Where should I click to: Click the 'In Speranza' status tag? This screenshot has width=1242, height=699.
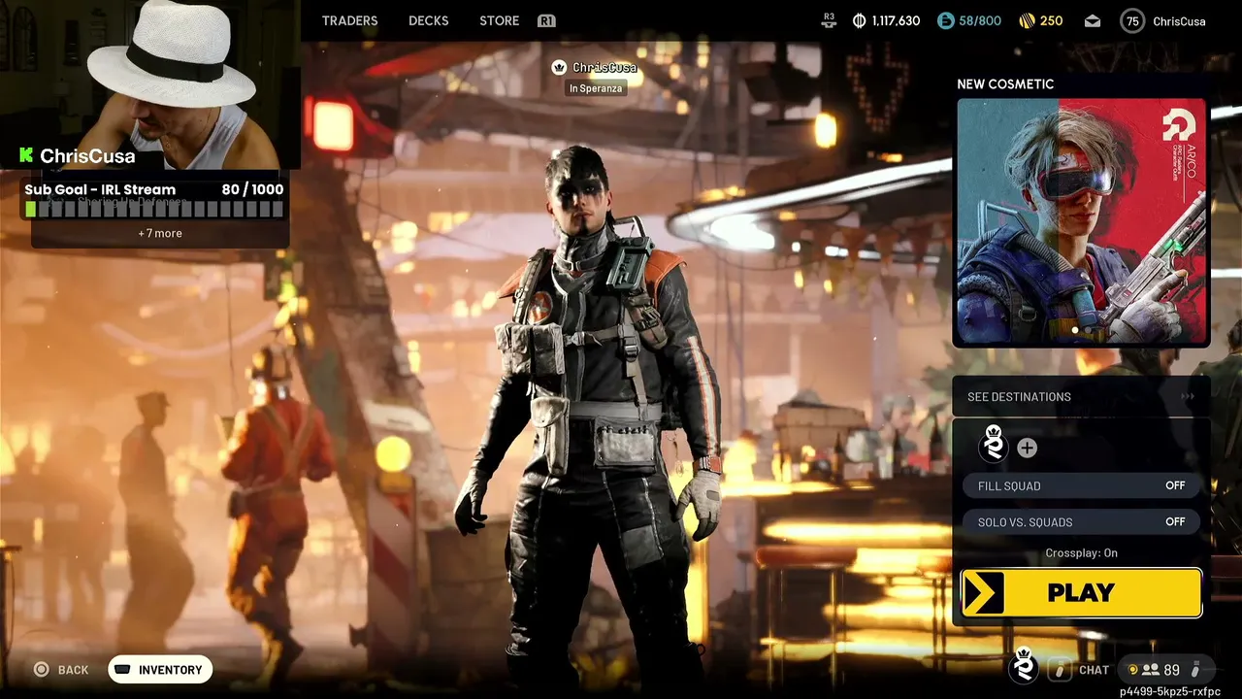pyautogui.click(x=595, y=88)
